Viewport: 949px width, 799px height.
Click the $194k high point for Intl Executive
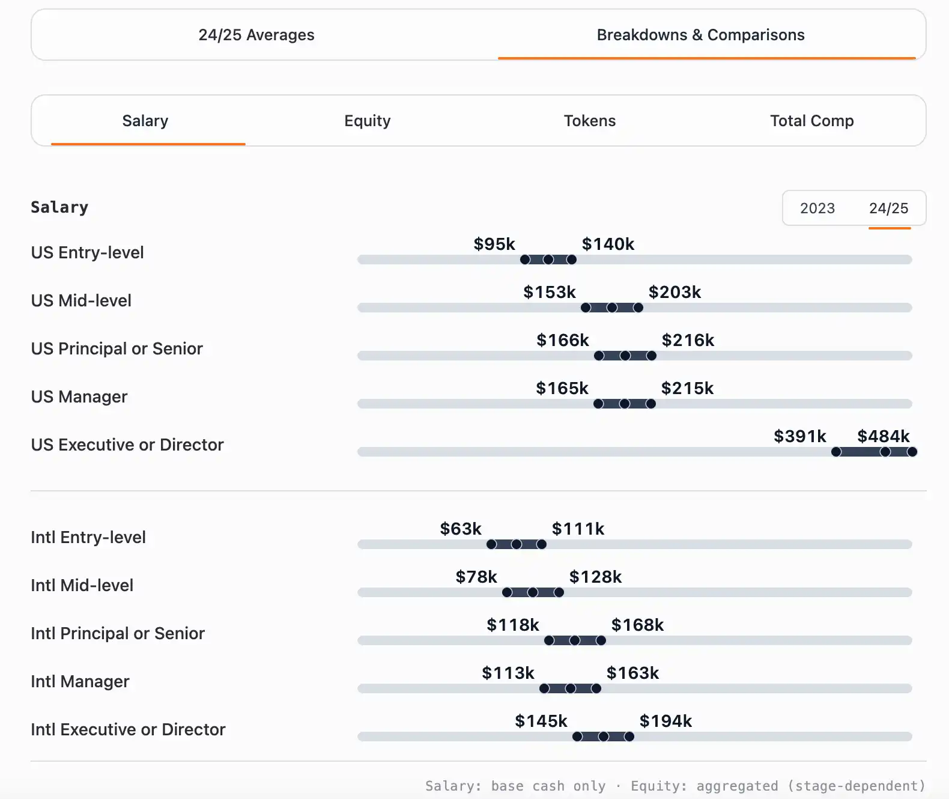tap(629, 737)
